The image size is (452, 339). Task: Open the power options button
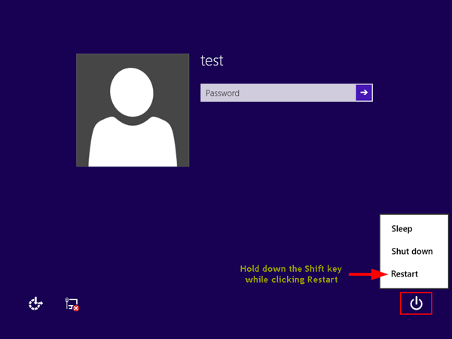pos(416,304)
